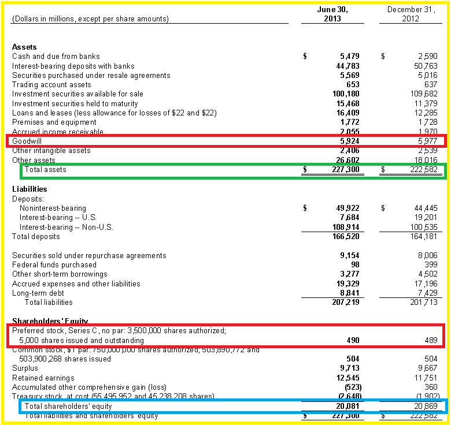Click 'Total liabilities' row label

(x=49, y=303)
